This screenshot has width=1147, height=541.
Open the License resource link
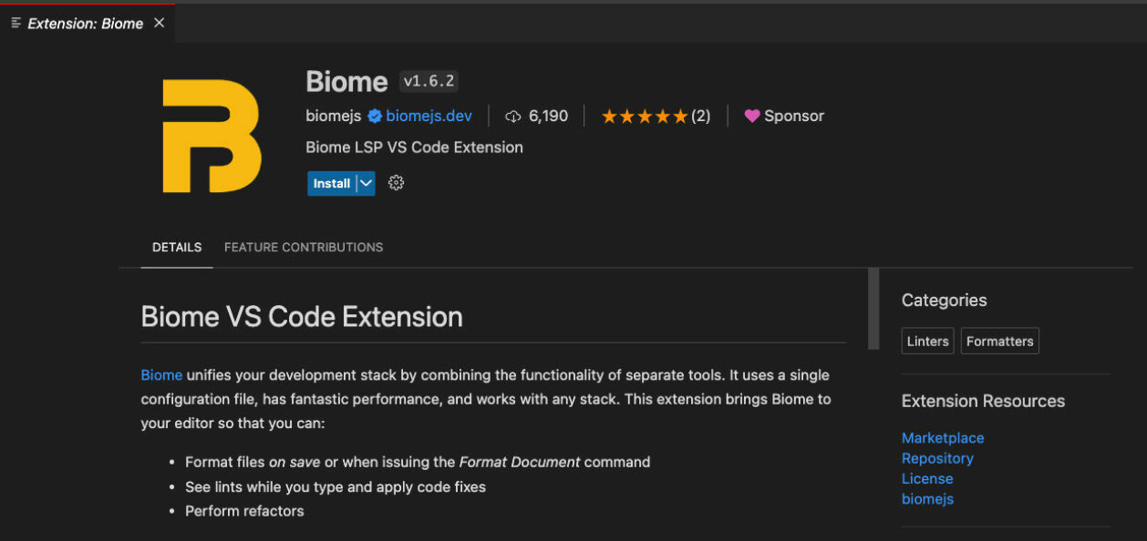tap(927, 478)
